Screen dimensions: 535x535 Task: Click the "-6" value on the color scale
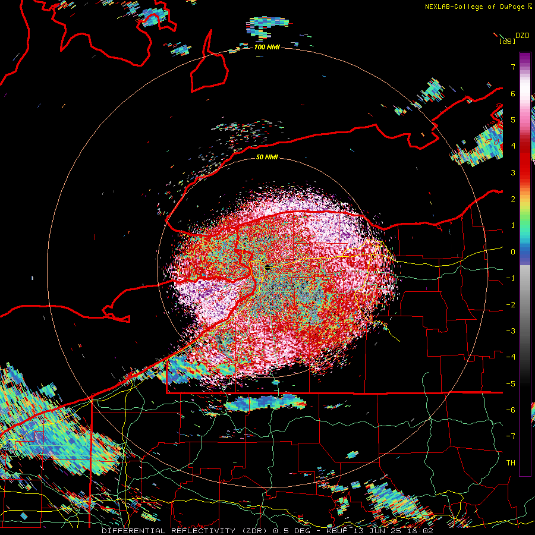[x=511, y=410]
